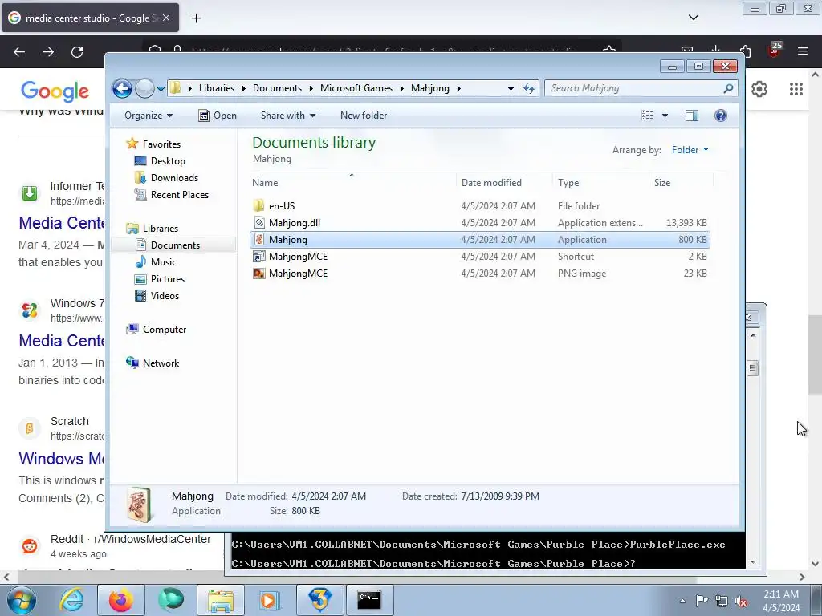
Task: List all Firefox tabs
Action: pos(693,18)
